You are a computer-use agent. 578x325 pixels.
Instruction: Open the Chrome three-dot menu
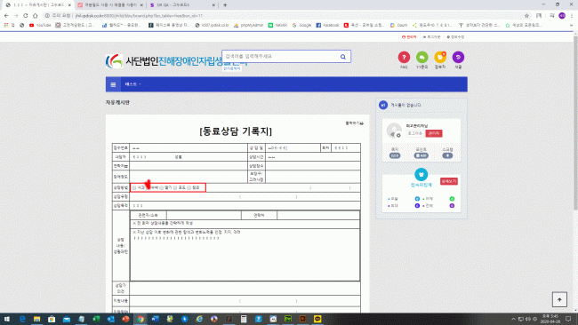572,15
